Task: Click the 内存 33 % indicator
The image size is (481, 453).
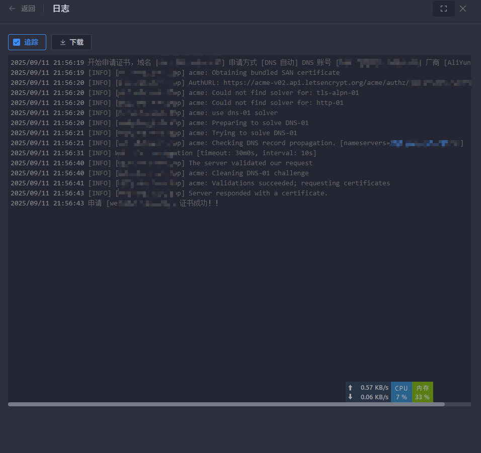Action: [422, 392]
